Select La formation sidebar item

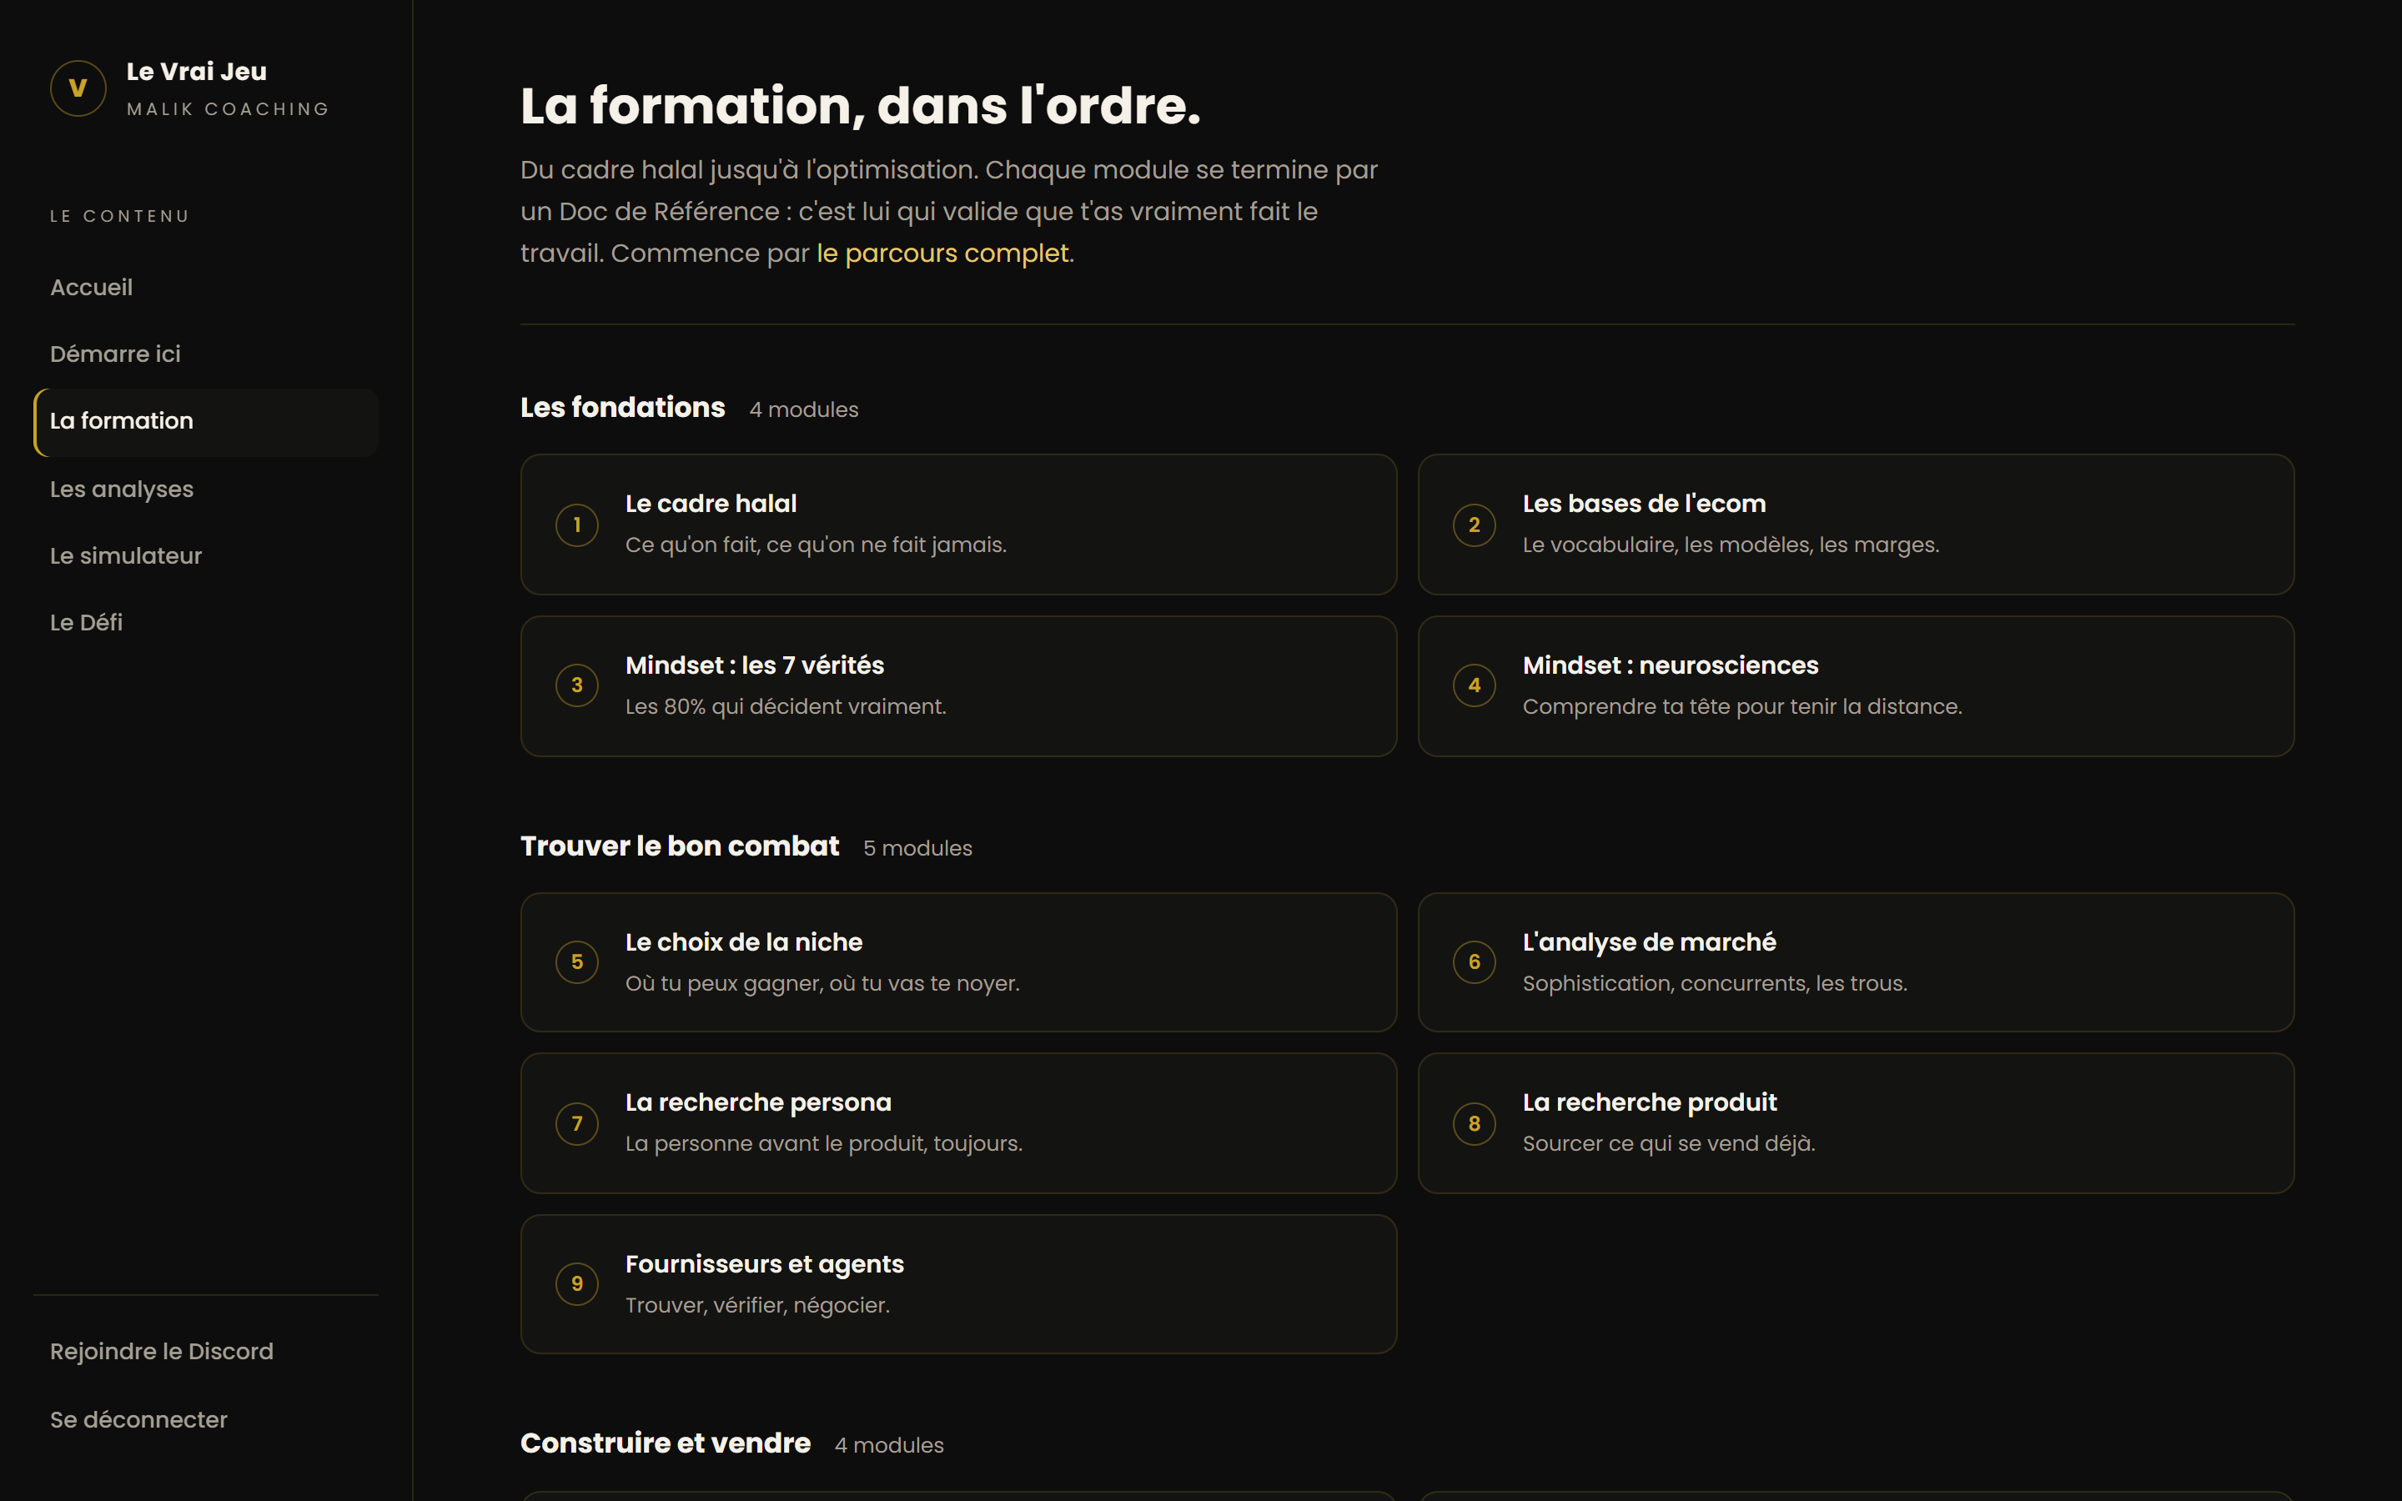(207, 422)
